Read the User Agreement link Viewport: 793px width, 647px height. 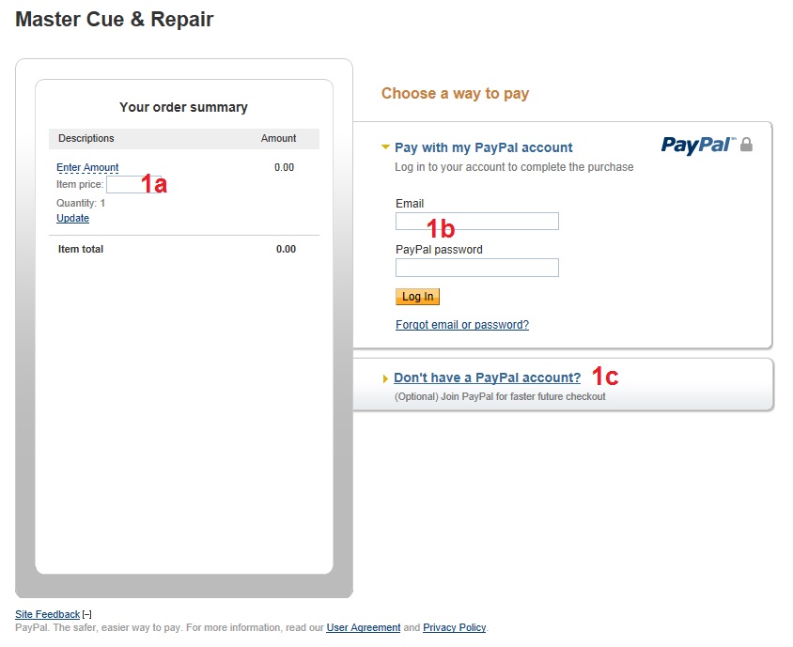pyautogui.click(x=363, y=627)
